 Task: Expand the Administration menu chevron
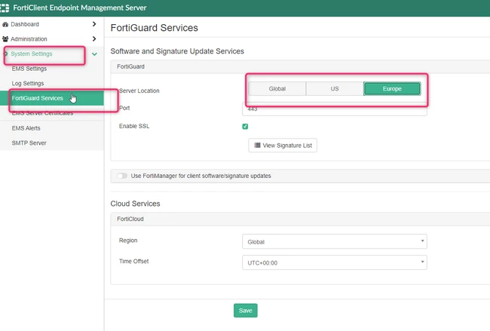[x=94, y=38]
